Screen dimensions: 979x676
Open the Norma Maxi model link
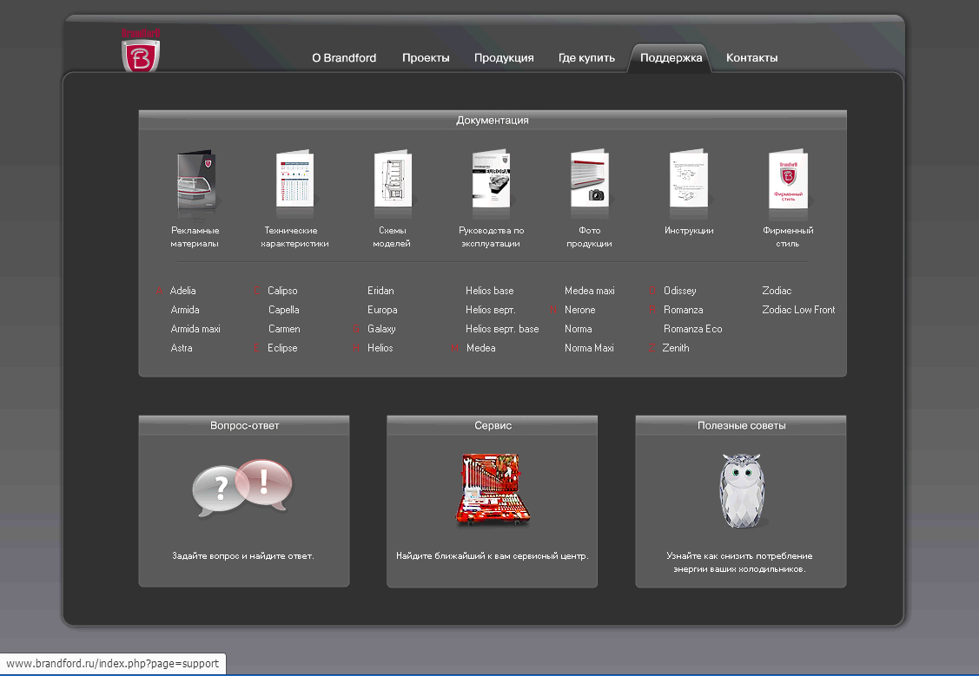(x=589, y=348)
